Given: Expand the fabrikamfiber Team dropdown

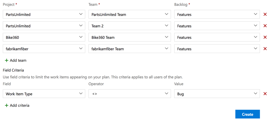Looking at the screenshot, I should 130,49.
